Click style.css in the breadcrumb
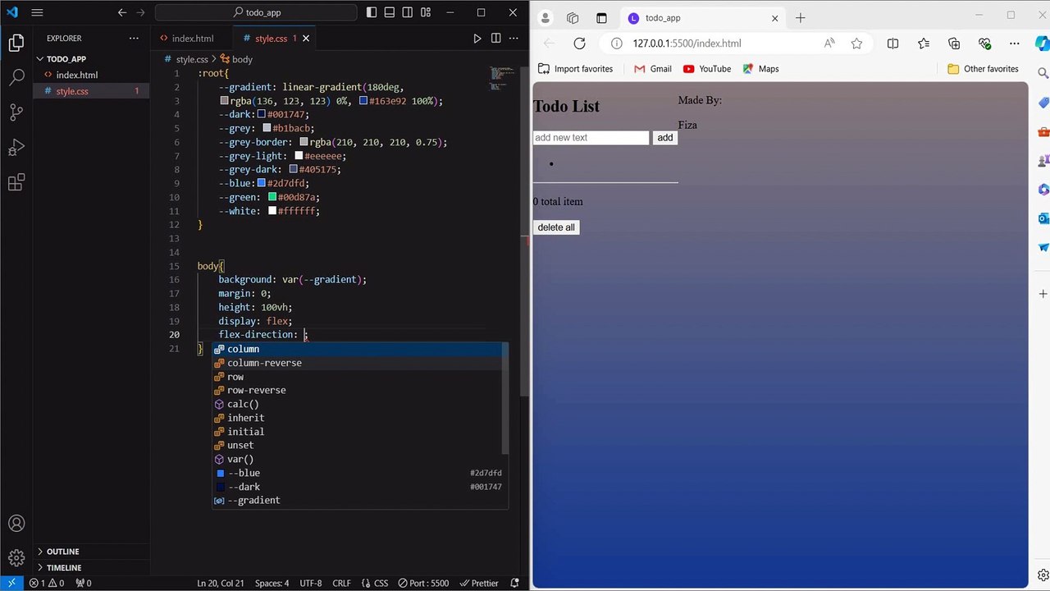1050x591 pixels. coord(192,59)
